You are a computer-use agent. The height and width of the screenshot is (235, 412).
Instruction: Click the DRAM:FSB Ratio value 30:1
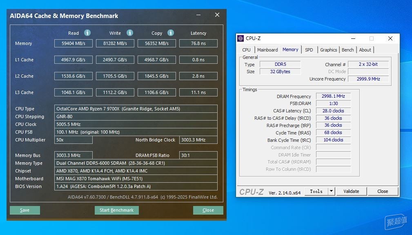click(x=198, y=155)
